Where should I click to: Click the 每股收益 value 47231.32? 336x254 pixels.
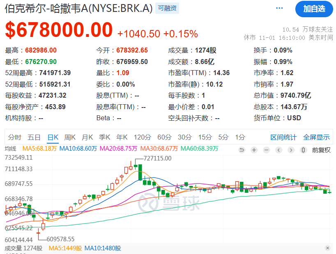pos(53,96)
